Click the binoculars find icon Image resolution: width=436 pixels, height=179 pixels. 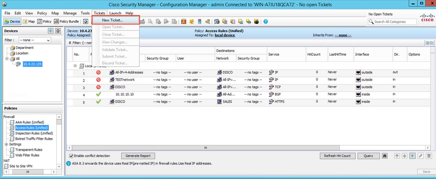pos(385,156)
